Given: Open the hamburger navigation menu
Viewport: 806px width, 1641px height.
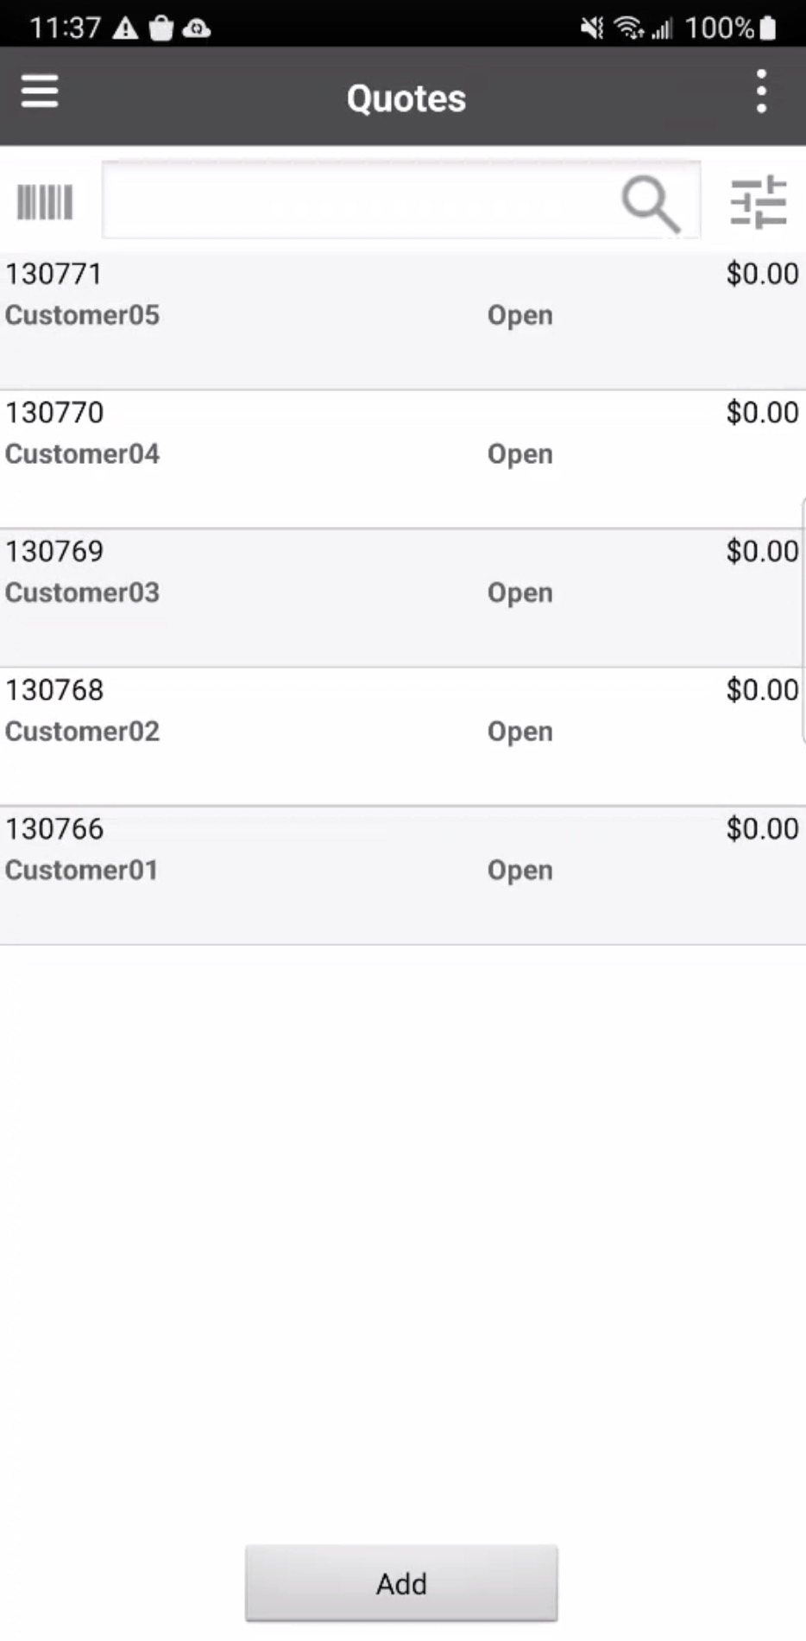Looking at the screenshot, I should [x=40, y=92].
